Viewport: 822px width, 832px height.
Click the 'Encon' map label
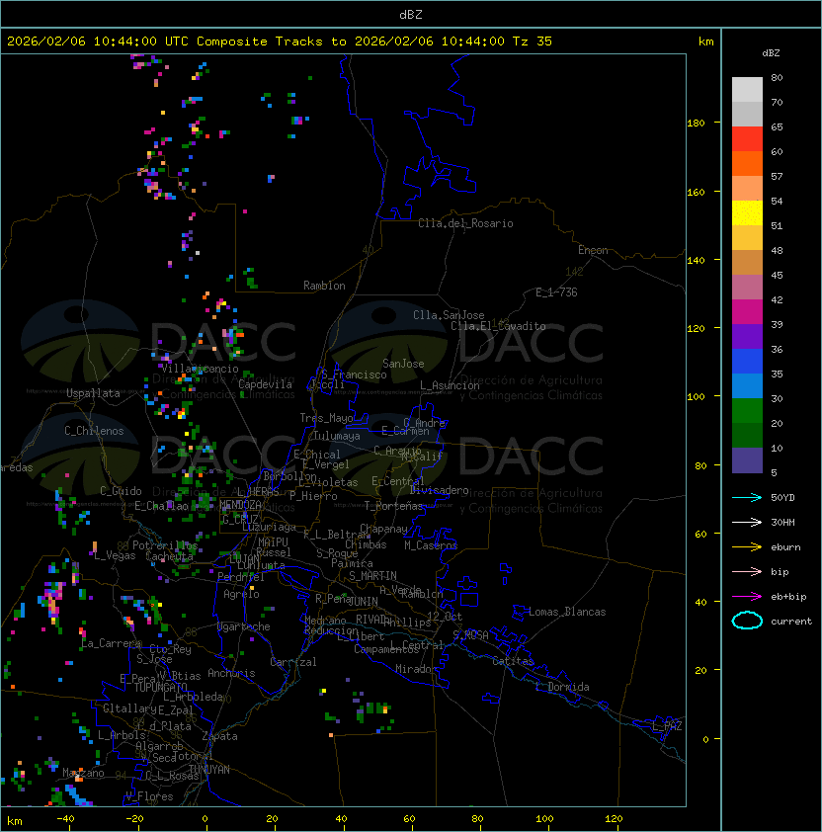click(593, 250)
